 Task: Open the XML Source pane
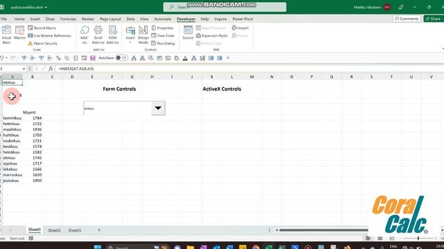coord(188,33)
